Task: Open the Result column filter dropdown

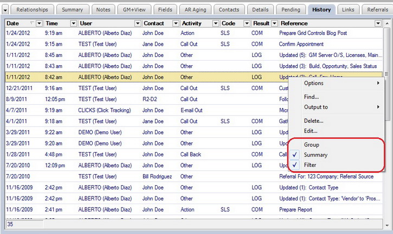Action: pyautogui.click(x=274, y=23)
